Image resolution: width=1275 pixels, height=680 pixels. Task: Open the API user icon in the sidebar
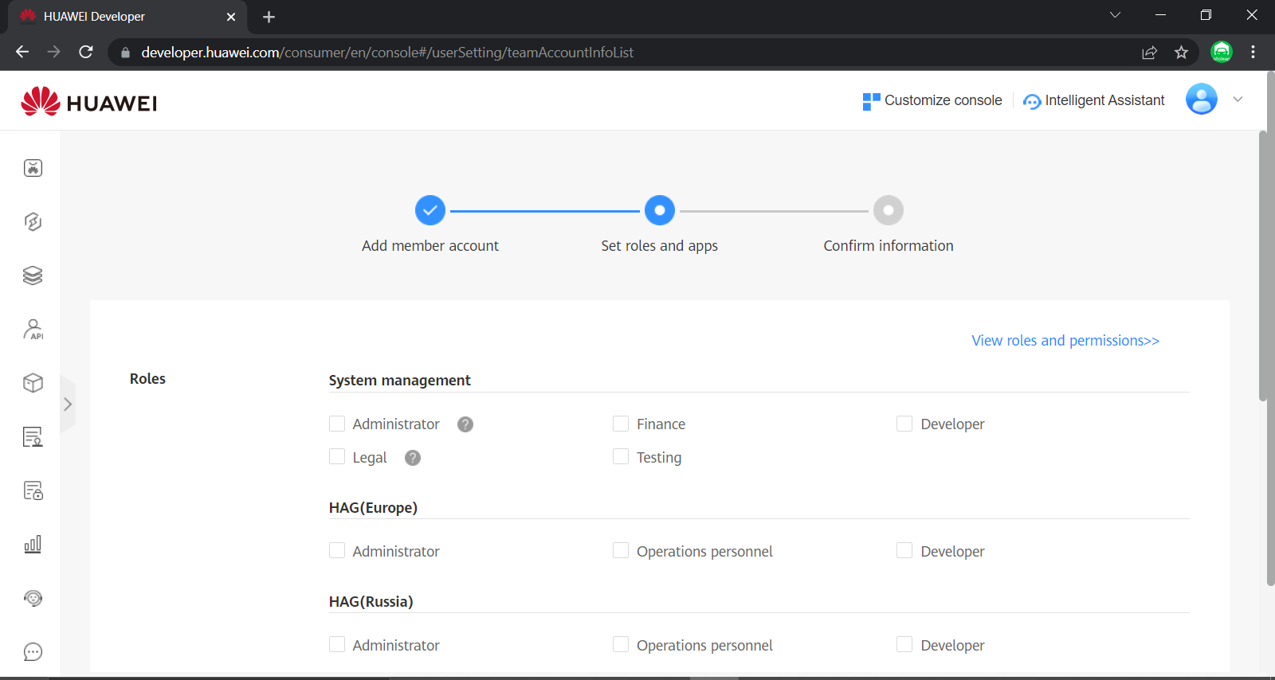tap(33, 329)
